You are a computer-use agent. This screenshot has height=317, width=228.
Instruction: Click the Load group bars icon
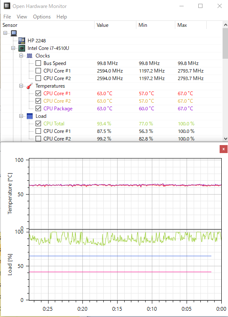tap(30, 116)
